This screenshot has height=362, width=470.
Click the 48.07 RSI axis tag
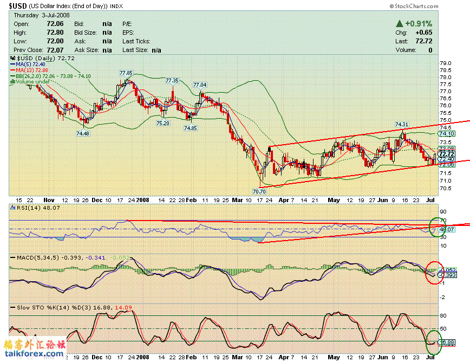click(x=447, y=229)
